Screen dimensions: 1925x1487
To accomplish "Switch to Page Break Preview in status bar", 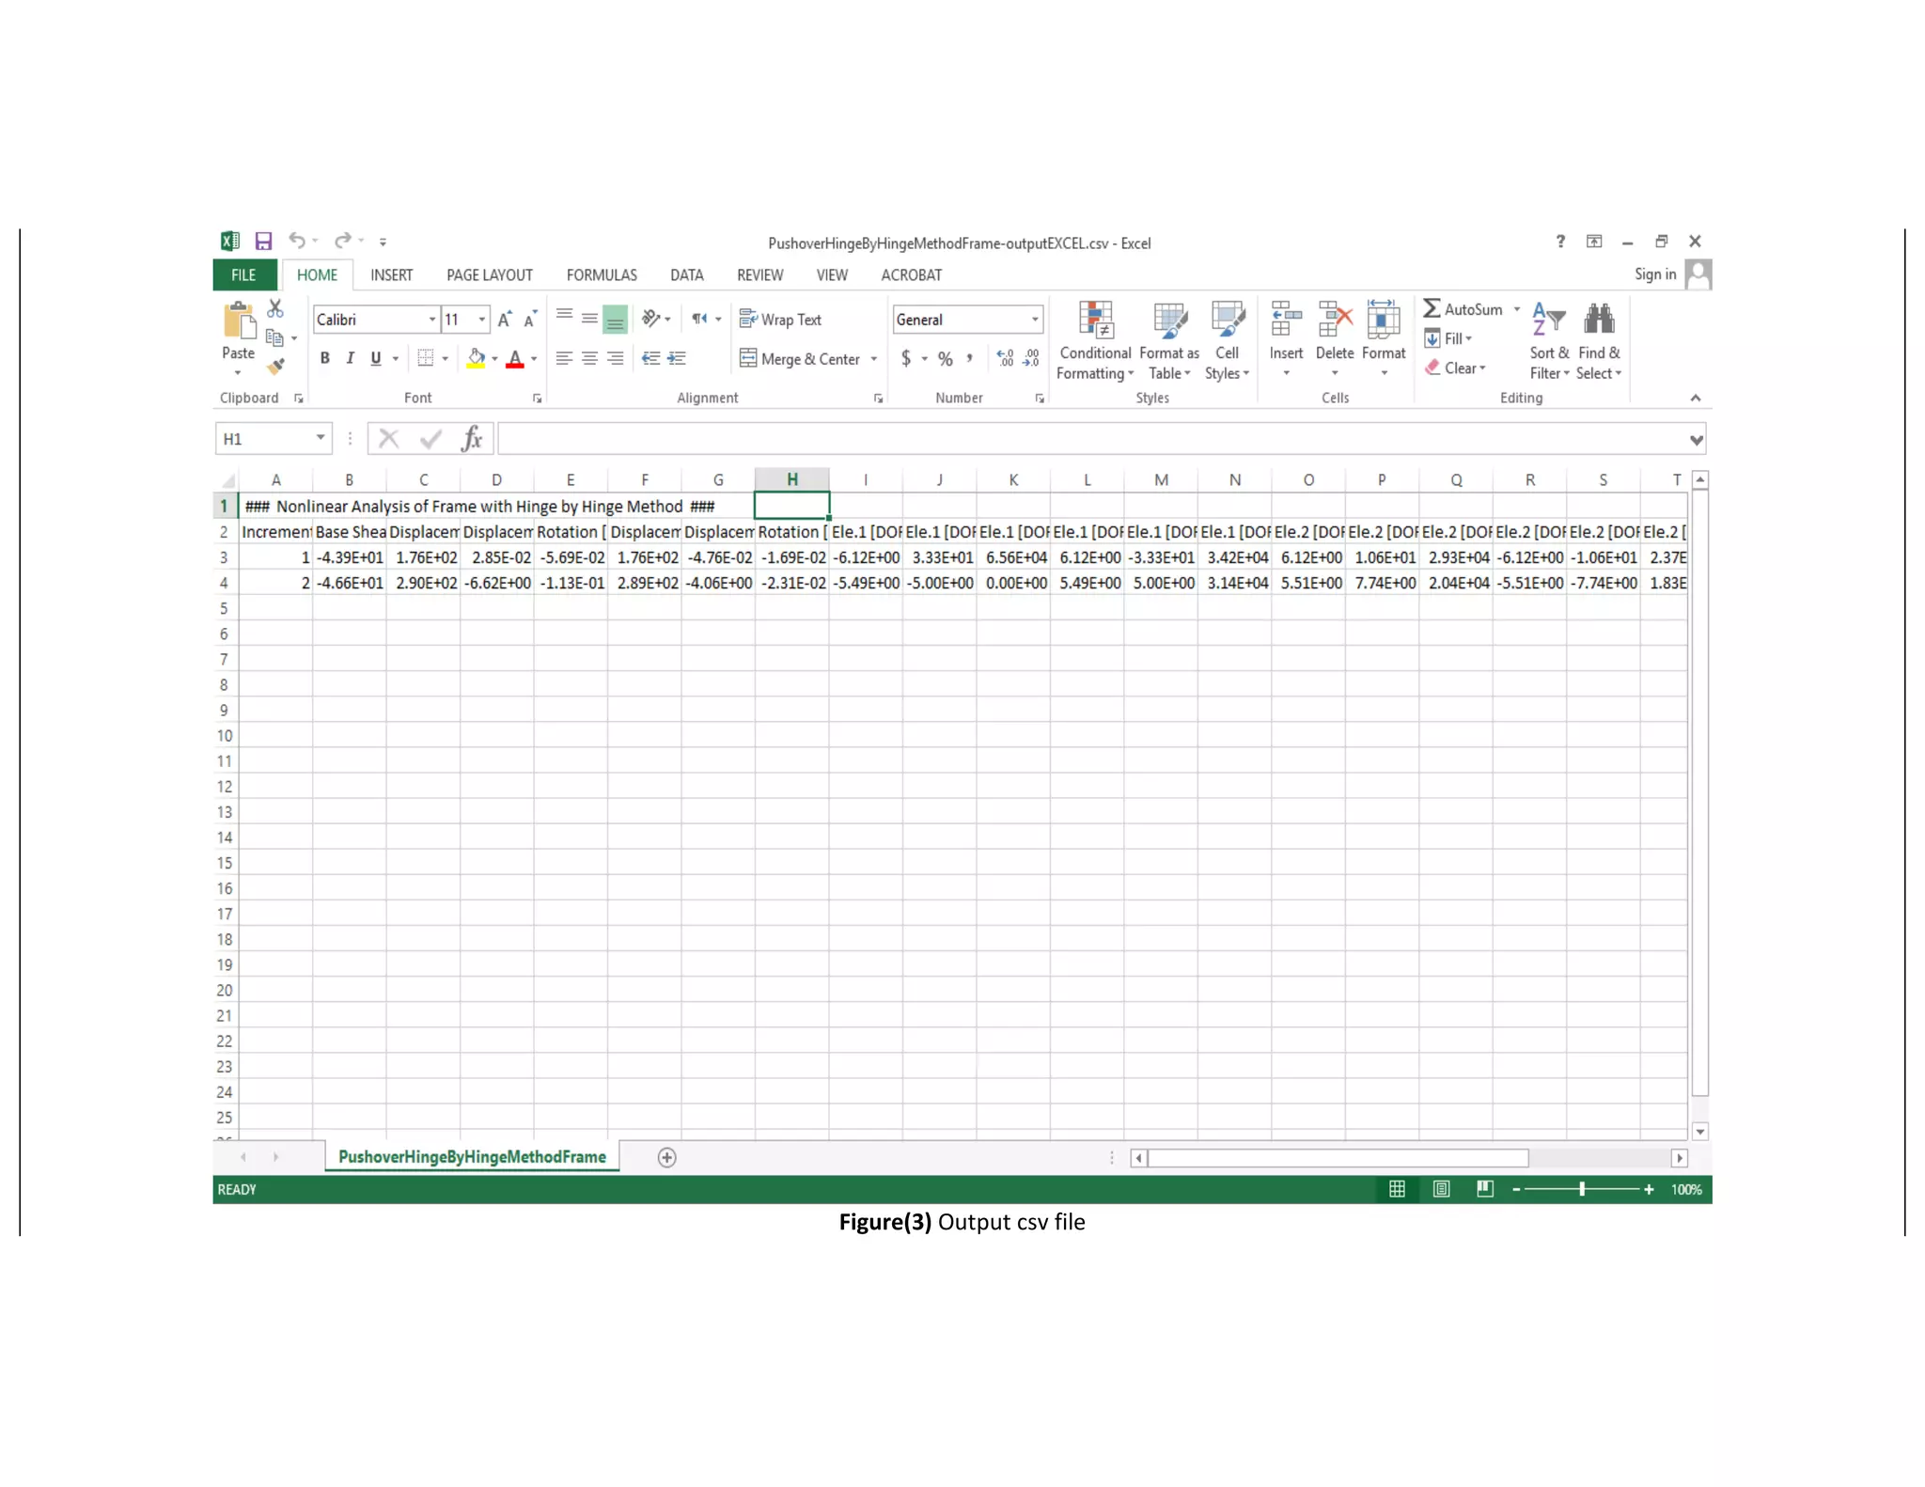I will click(x=1485, y=1189).
